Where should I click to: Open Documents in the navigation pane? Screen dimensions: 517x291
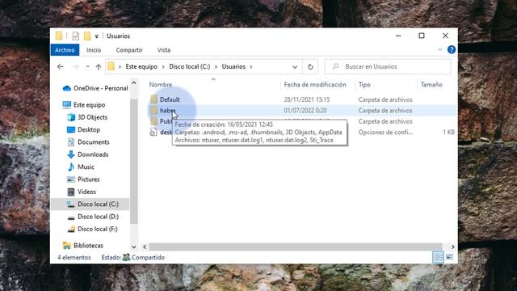(94, 142)
